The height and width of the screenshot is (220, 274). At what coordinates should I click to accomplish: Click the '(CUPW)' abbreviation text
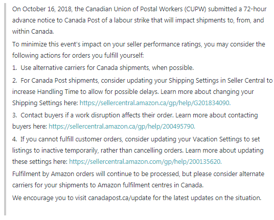(x=195, y=9)
